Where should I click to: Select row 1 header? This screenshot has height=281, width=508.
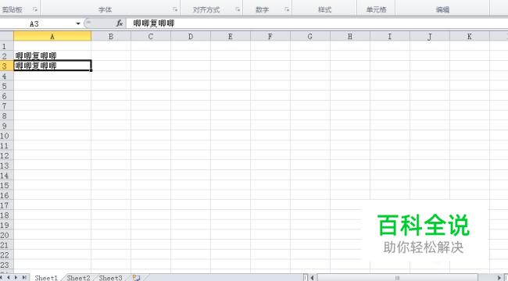6,46
